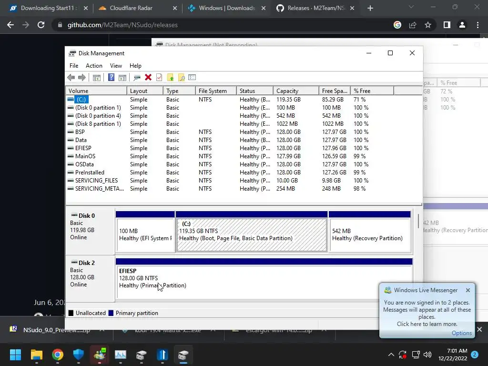Click Show/Hide Action Pane toolbar icon
Image resolution: width=488 pixels, height=366 pixels.
(x=122, y=78)
